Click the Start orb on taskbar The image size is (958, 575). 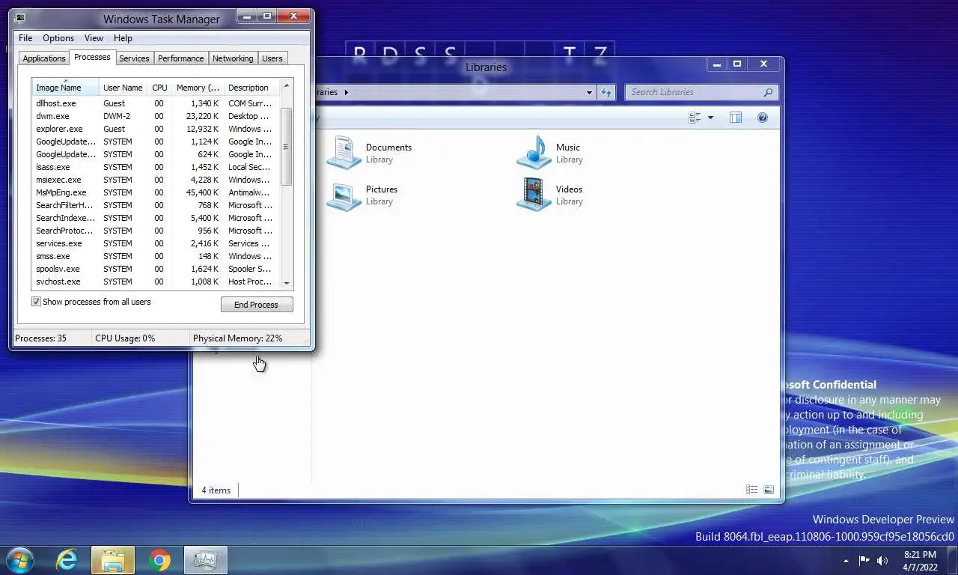[x=20, y=559]
